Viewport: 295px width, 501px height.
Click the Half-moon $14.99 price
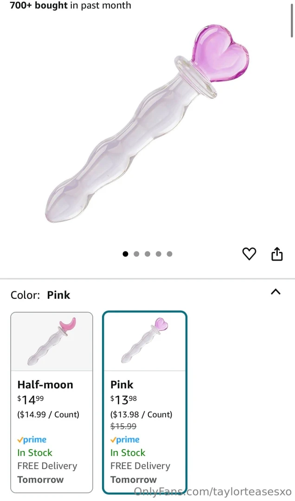[32, 399]
